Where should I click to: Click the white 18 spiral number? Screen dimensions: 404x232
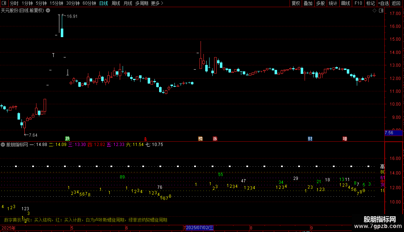327,180
